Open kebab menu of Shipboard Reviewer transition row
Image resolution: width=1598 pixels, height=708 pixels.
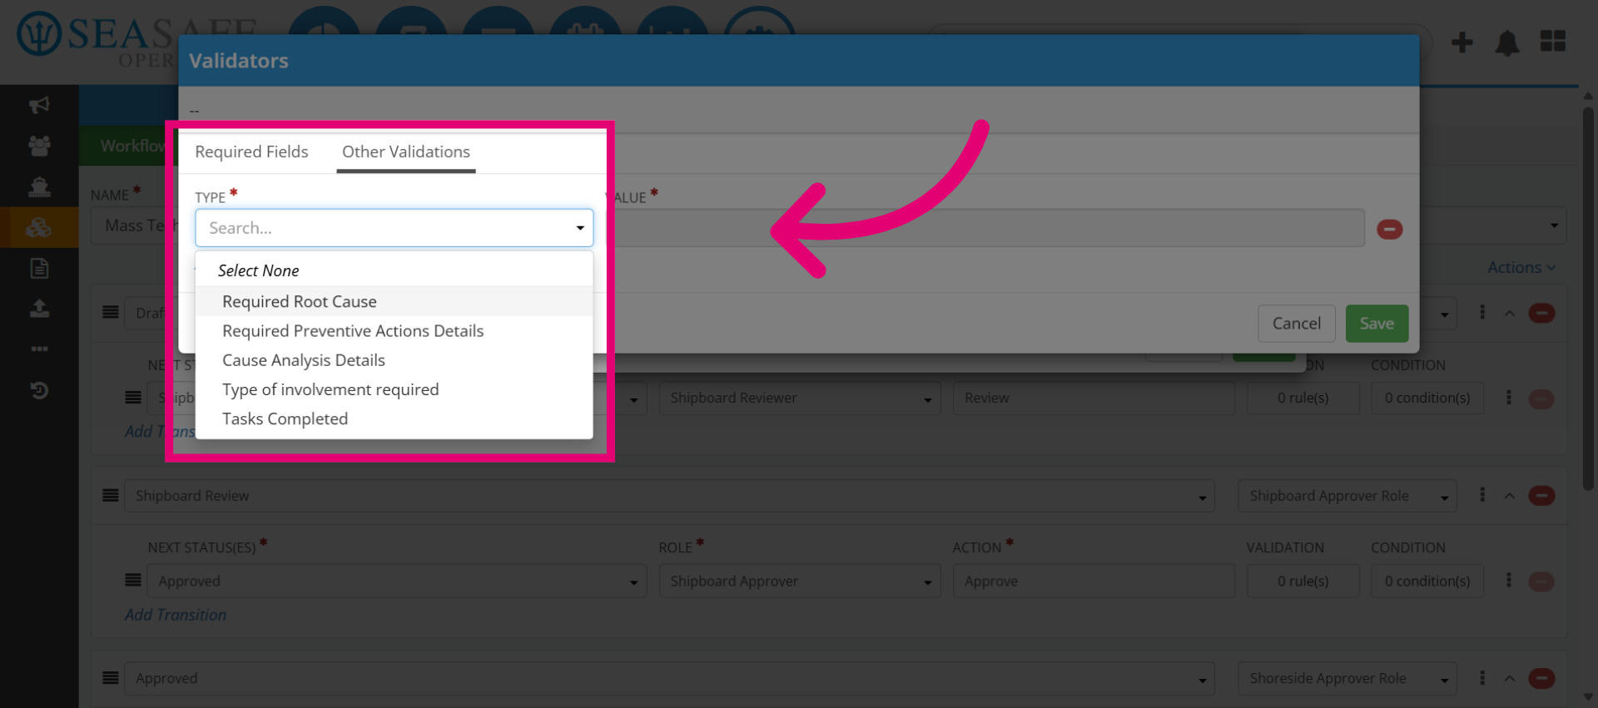click(1509, 398)
